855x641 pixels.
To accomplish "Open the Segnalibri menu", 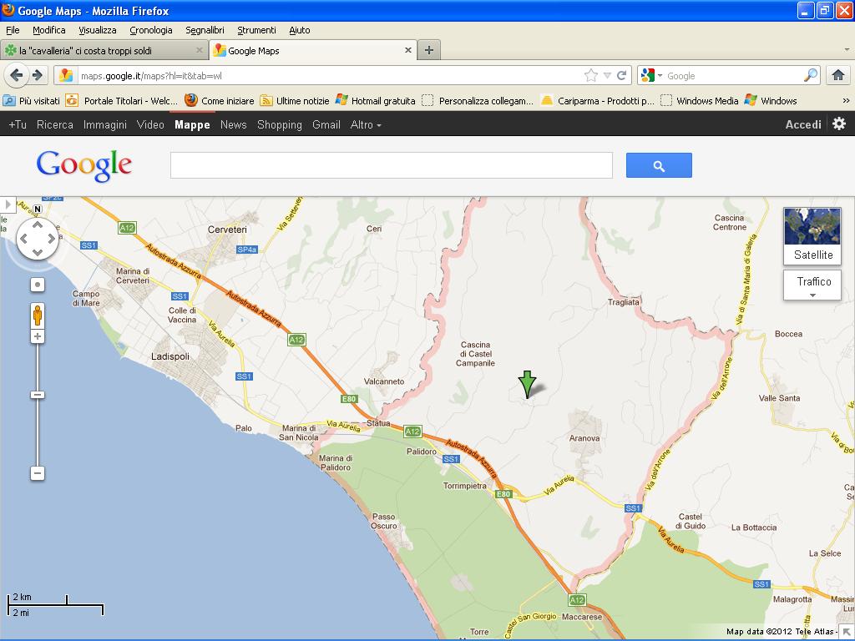I will [x=205, y=30].
